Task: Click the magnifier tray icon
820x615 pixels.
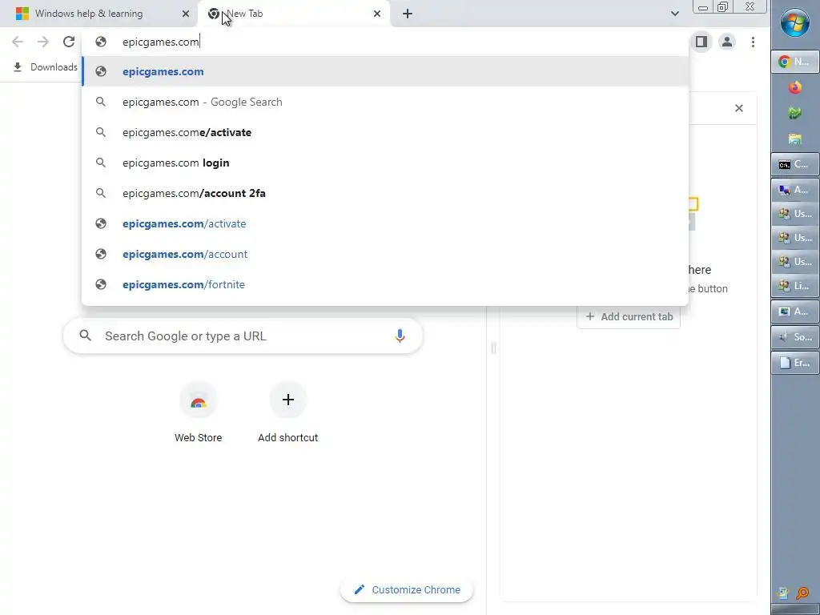Action: [802, 593]
